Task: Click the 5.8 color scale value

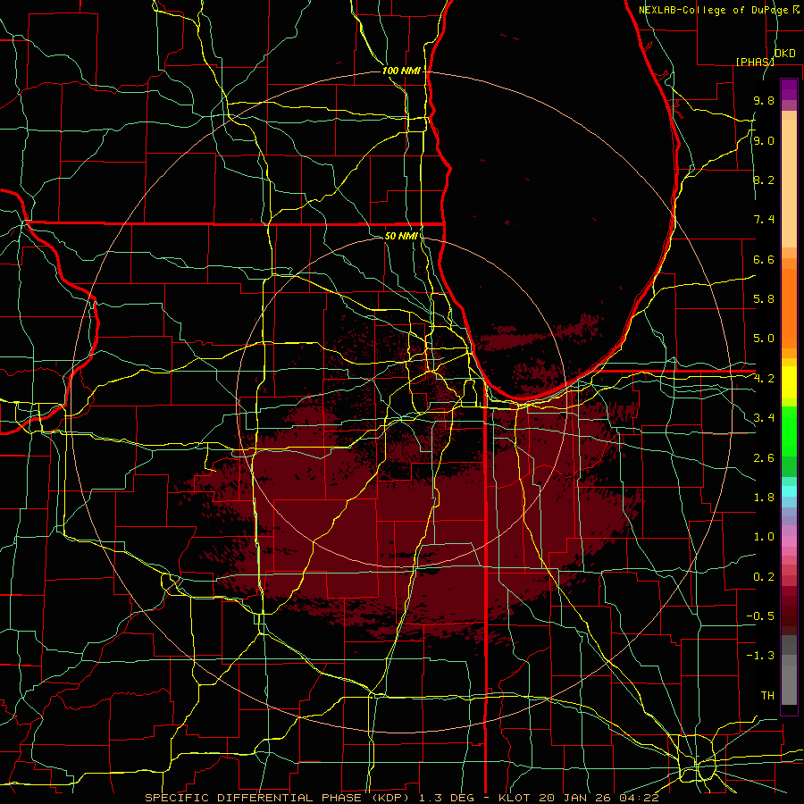Action: tap(764, 299)
